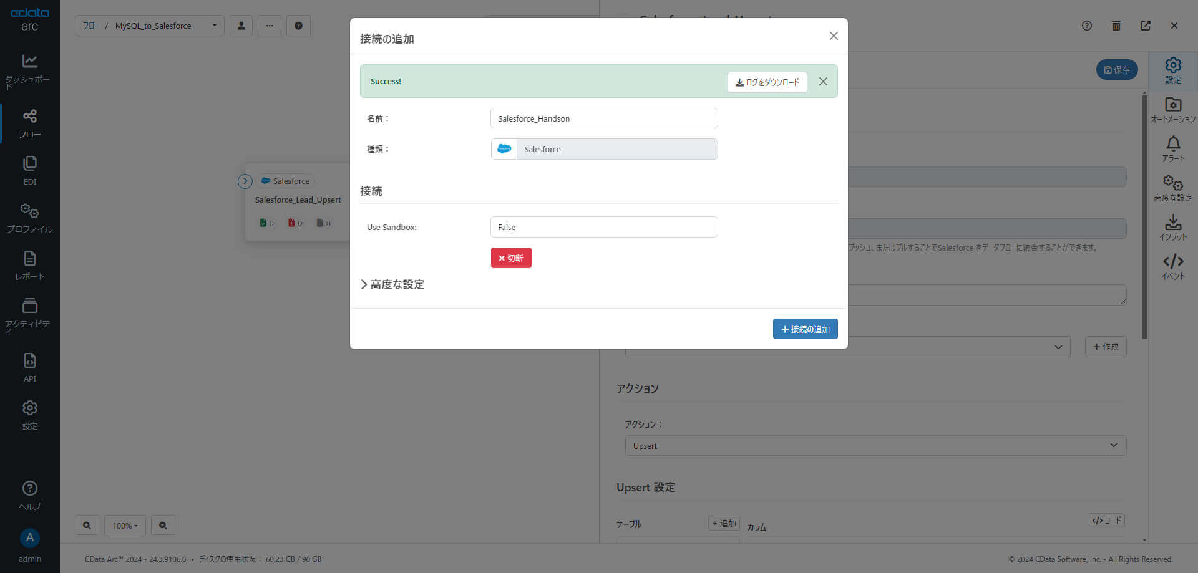Switch to the Input tab

tap(1173, 228)
